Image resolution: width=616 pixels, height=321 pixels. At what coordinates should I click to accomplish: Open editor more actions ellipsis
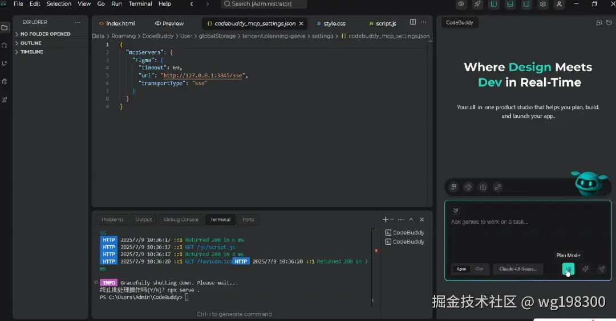(423, 22)
